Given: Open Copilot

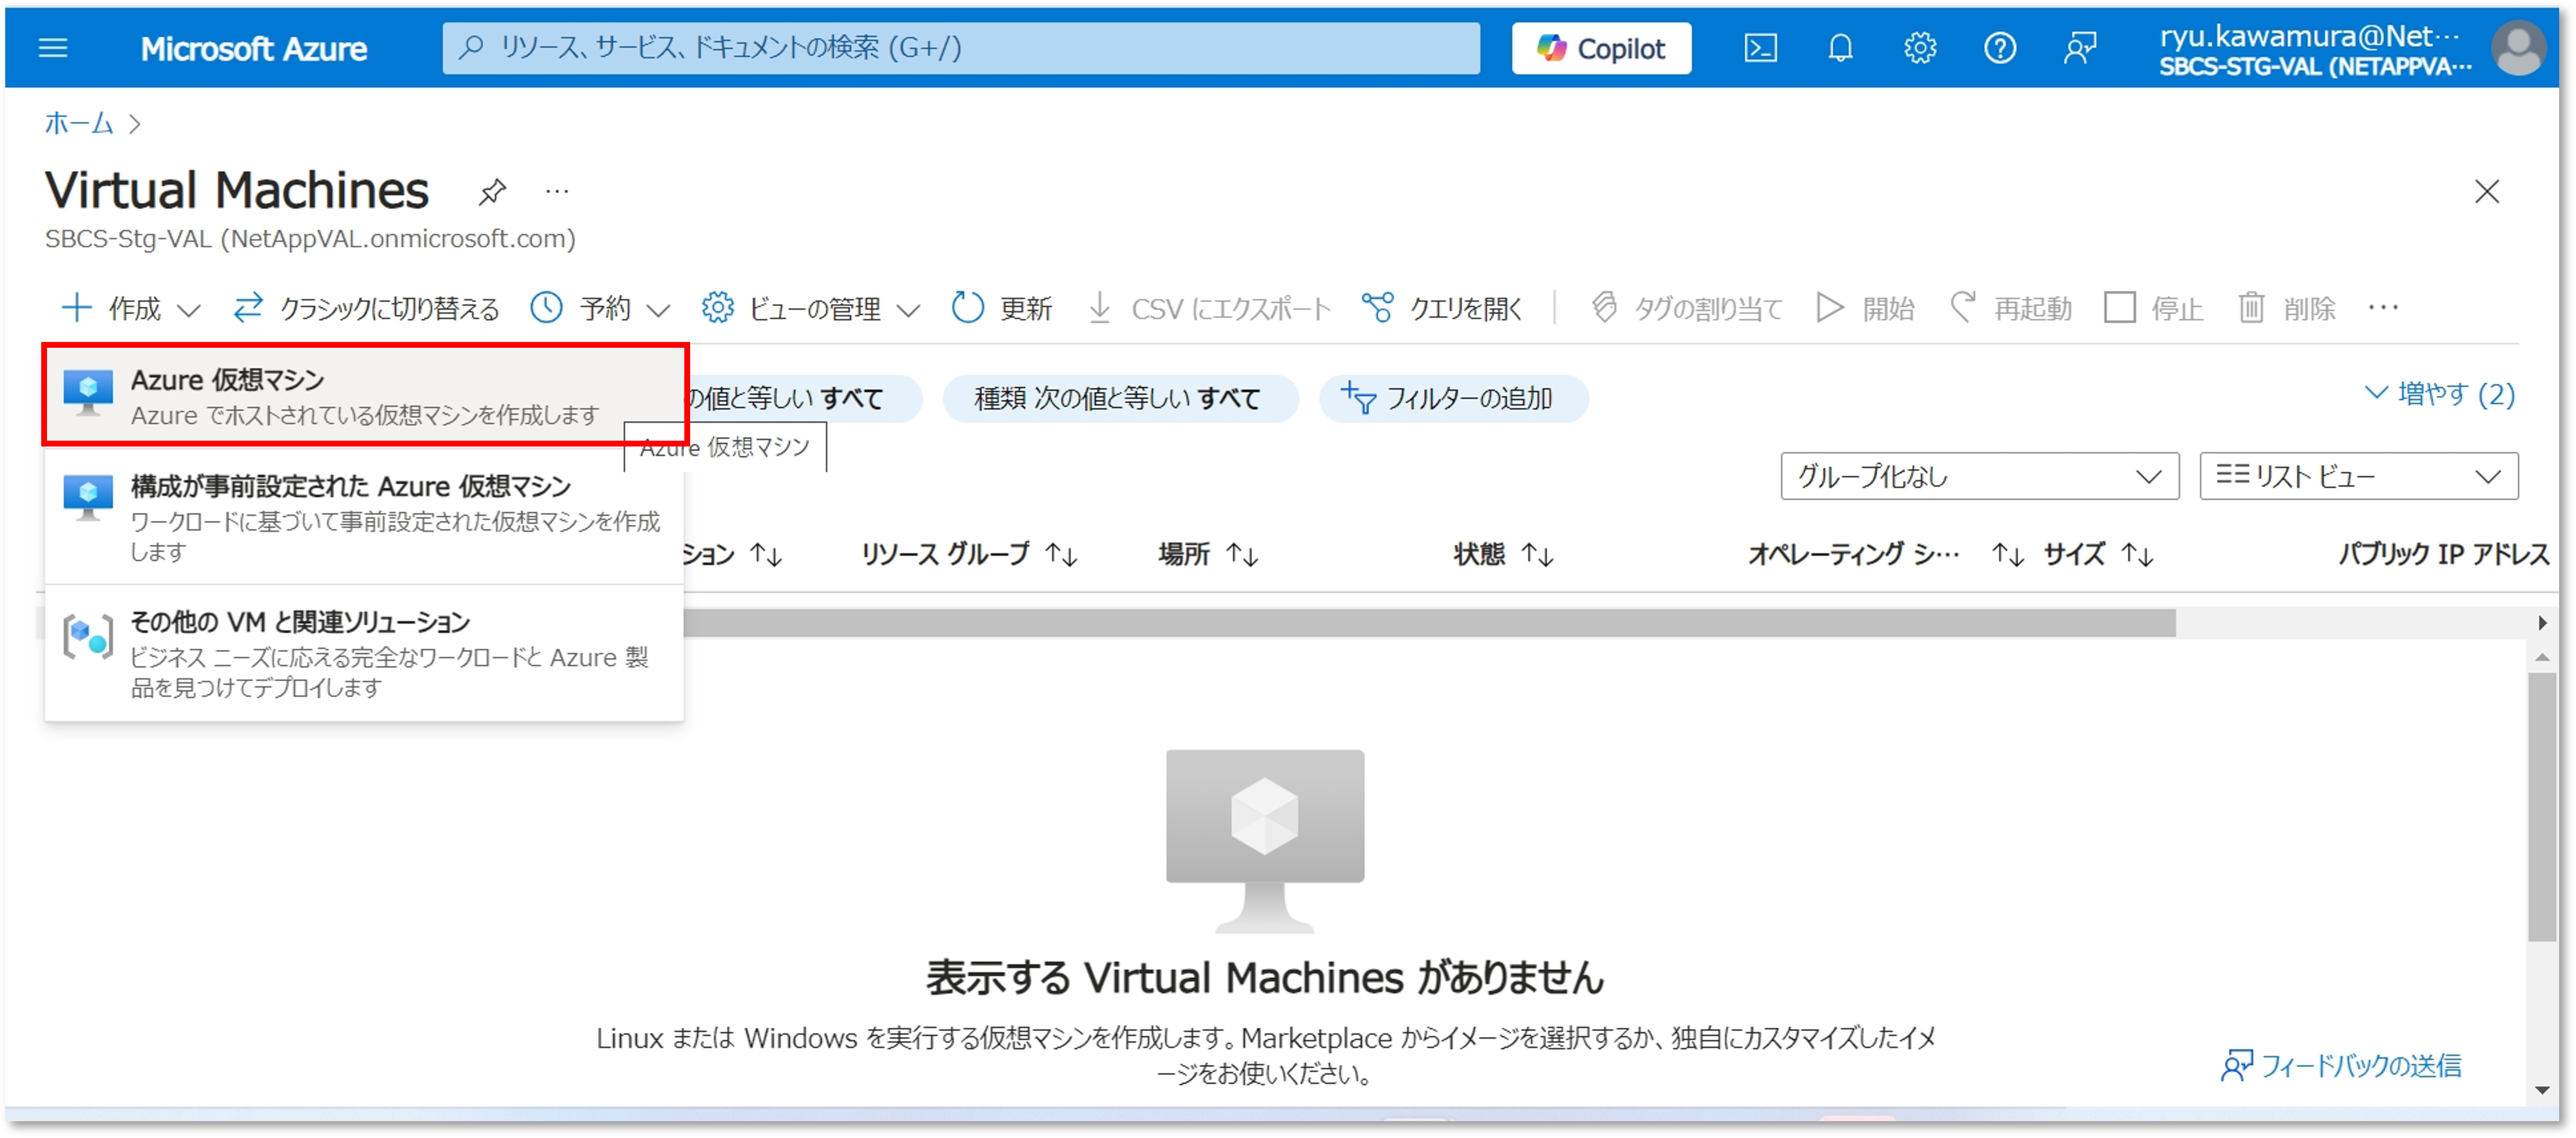Looking at the screenshot, I should tap(1600, 48).
